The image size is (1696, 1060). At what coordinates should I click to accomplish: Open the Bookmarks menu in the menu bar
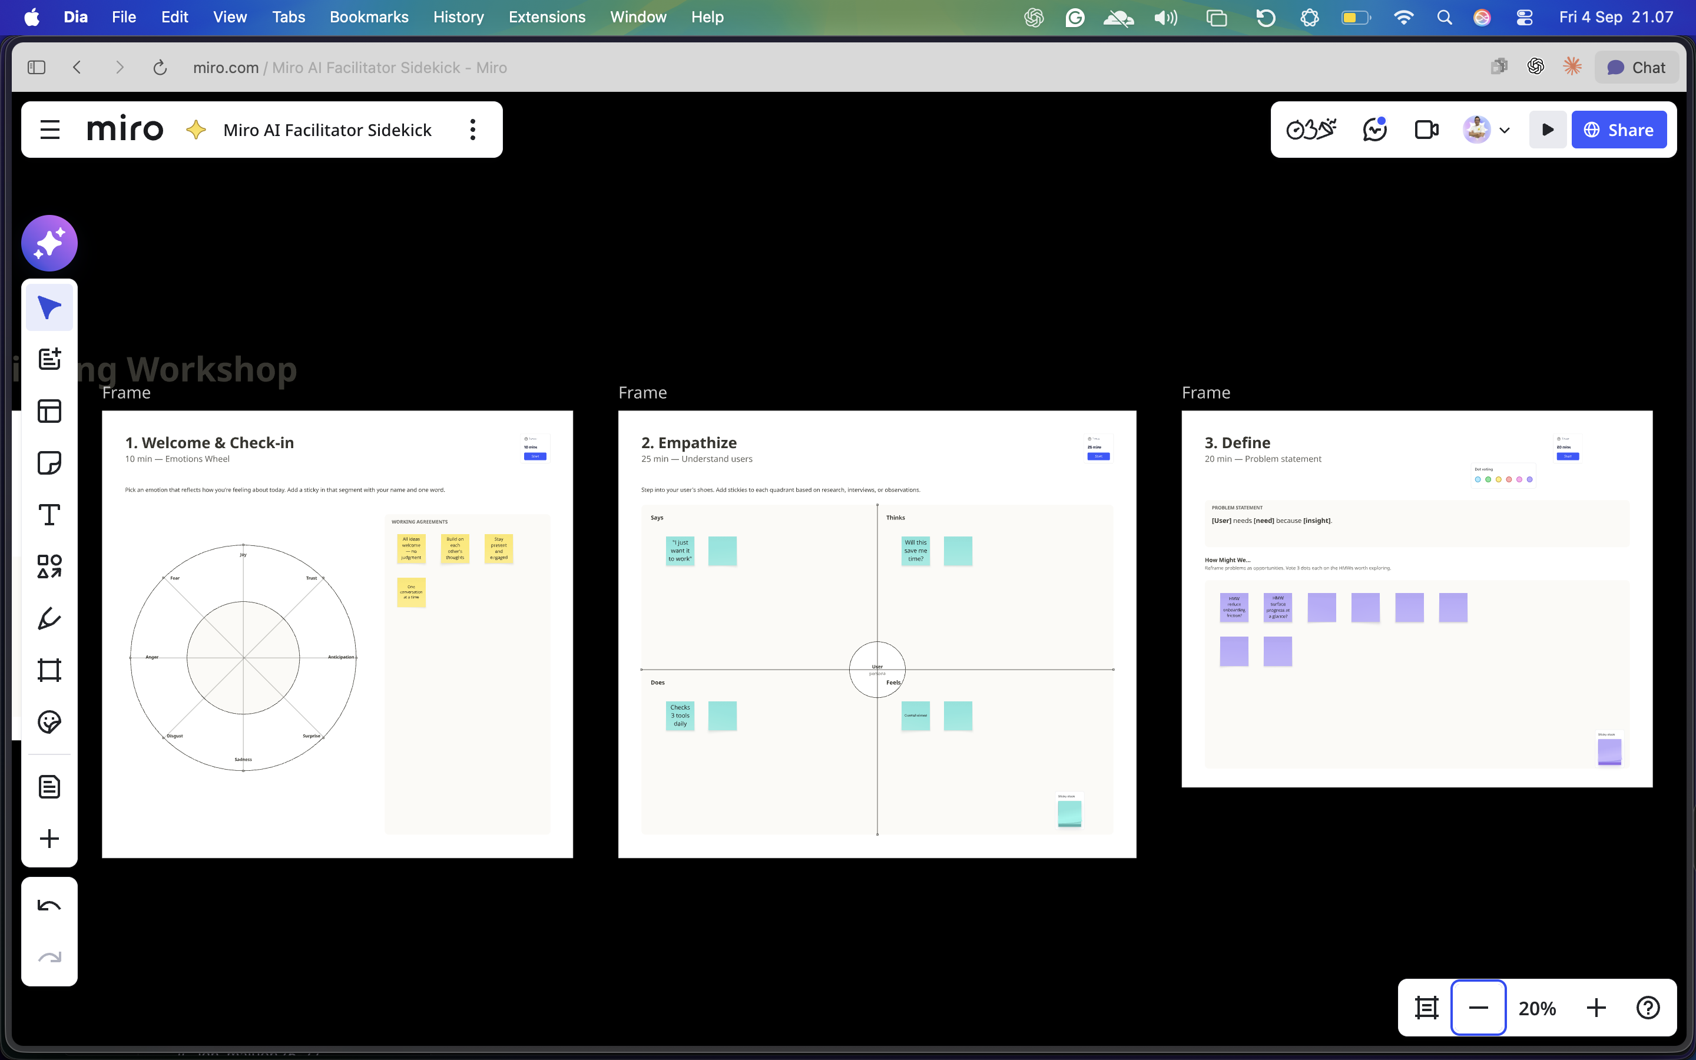(x=369, y=17)
